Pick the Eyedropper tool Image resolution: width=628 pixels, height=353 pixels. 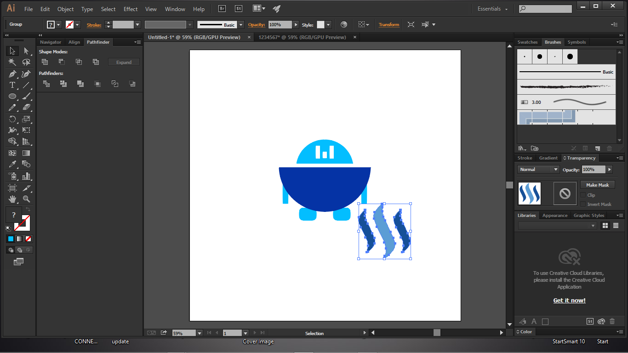[12, 165]
